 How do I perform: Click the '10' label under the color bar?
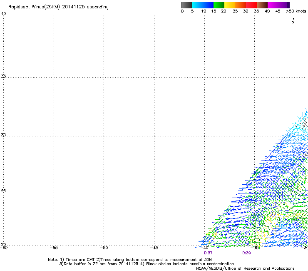[x=204, y=11]
